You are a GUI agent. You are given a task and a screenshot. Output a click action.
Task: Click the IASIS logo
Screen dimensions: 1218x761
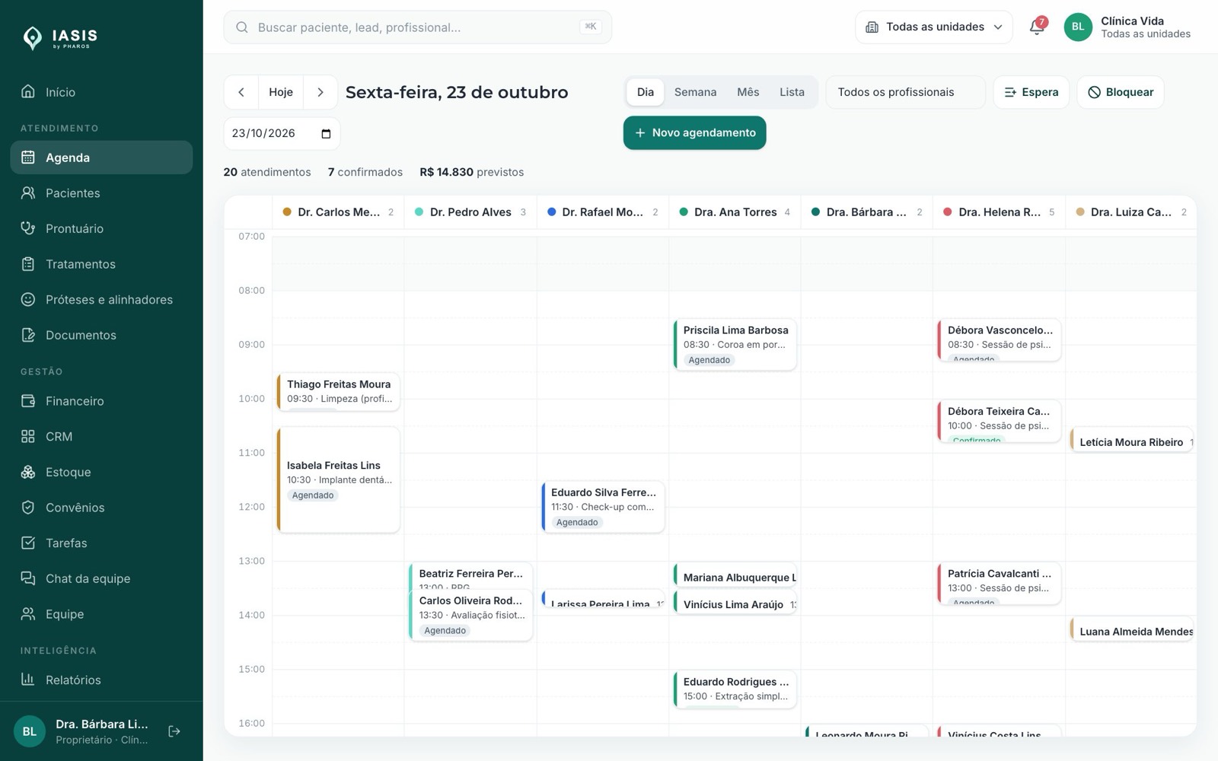click(x=61, y=37)
